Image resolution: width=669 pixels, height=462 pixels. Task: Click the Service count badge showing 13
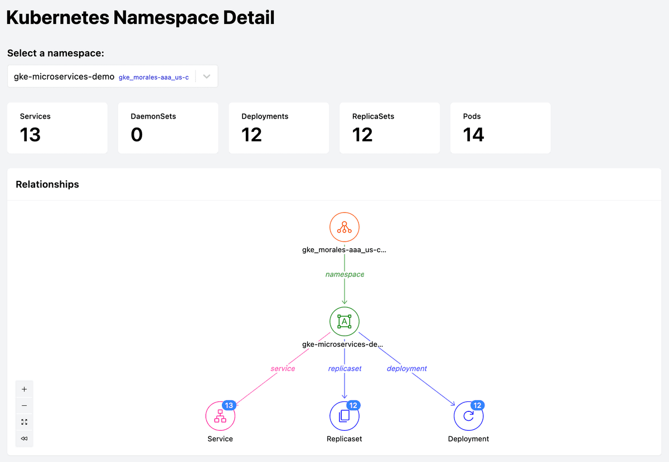[x=229, y=405]
